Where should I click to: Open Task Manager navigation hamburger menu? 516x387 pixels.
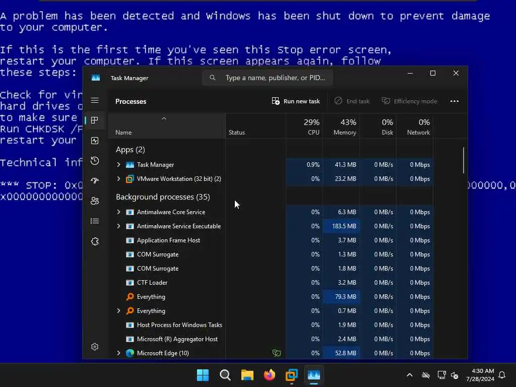(x=95, y=100)
